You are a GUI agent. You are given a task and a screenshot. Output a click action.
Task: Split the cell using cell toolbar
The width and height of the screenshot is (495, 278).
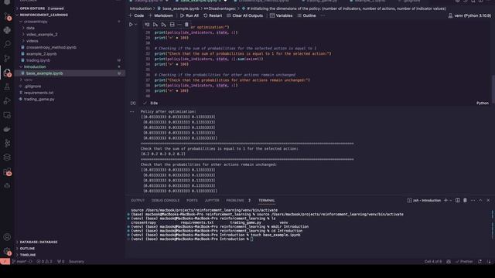[172, 24]
